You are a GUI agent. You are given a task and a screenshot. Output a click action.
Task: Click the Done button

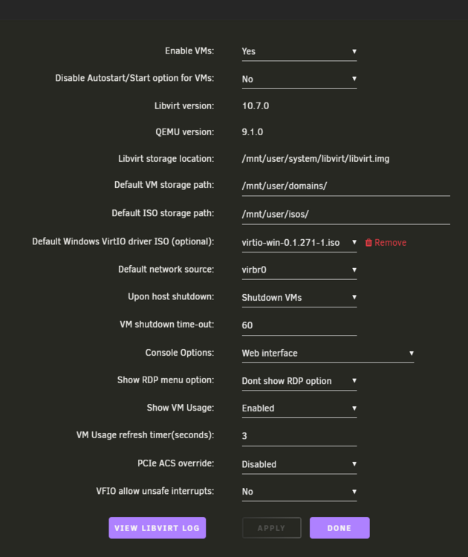tap(339, 528)
